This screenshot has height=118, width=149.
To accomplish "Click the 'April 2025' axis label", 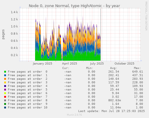I will coord(70,64).
